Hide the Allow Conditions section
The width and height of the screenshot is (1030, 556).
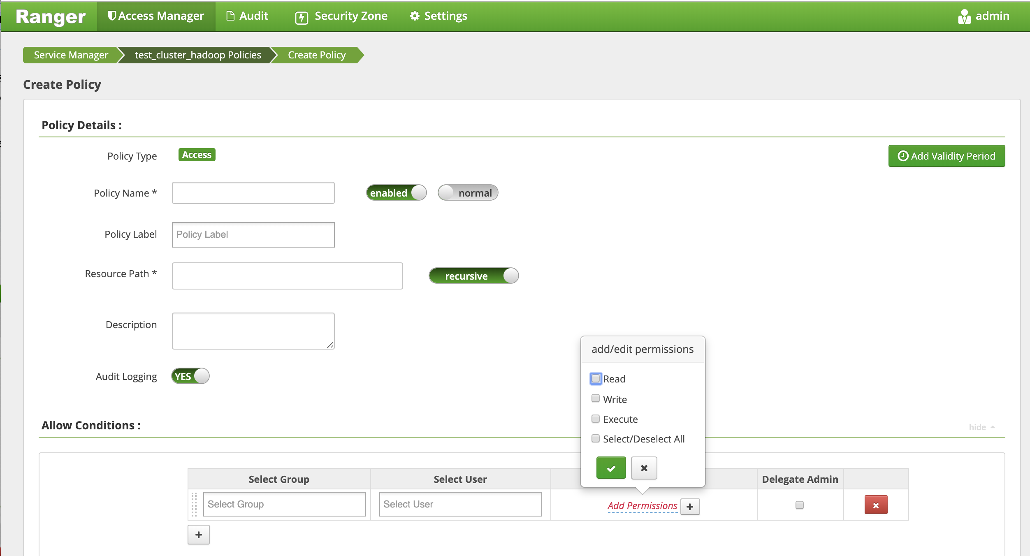(981, 427)
